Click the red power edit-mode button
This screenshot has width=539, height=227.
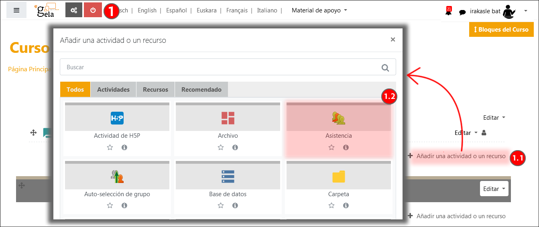pos(93,10)
